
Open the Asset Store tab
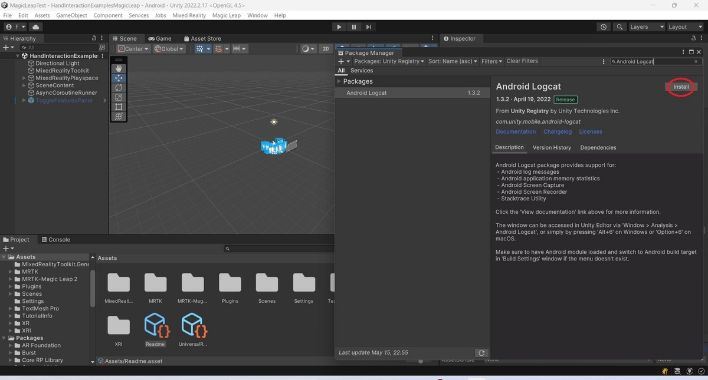pos(202,38)
